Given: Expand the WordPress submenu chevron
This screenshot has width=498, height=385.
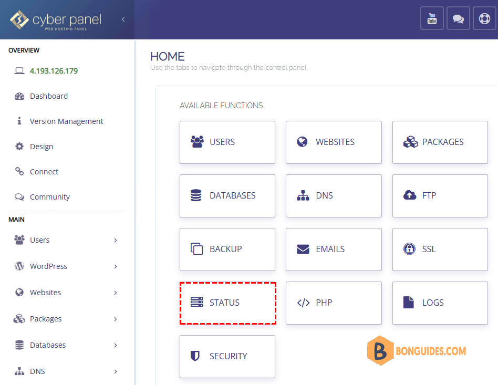Looking at the screenshot, I should pos(116,266).
